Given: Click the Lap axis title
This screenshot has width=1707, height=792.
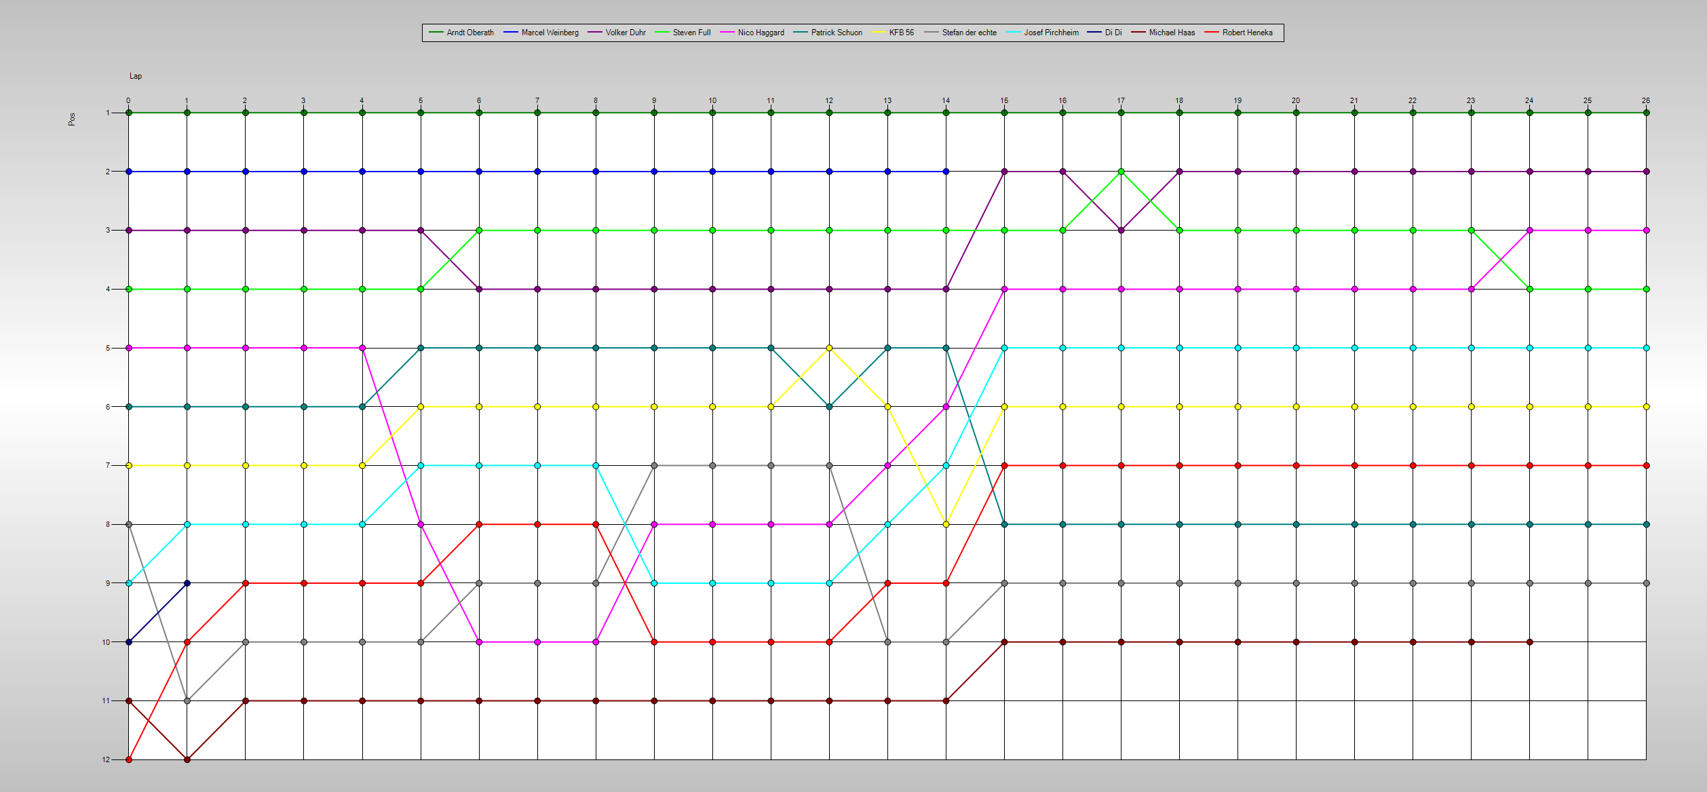Looking at the screenshot, I should (136, 76).
